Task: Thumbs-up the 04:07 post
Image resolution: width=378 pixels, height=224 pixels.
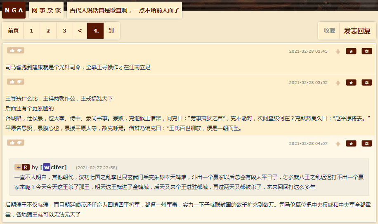Action: click(x=12, y=143)
